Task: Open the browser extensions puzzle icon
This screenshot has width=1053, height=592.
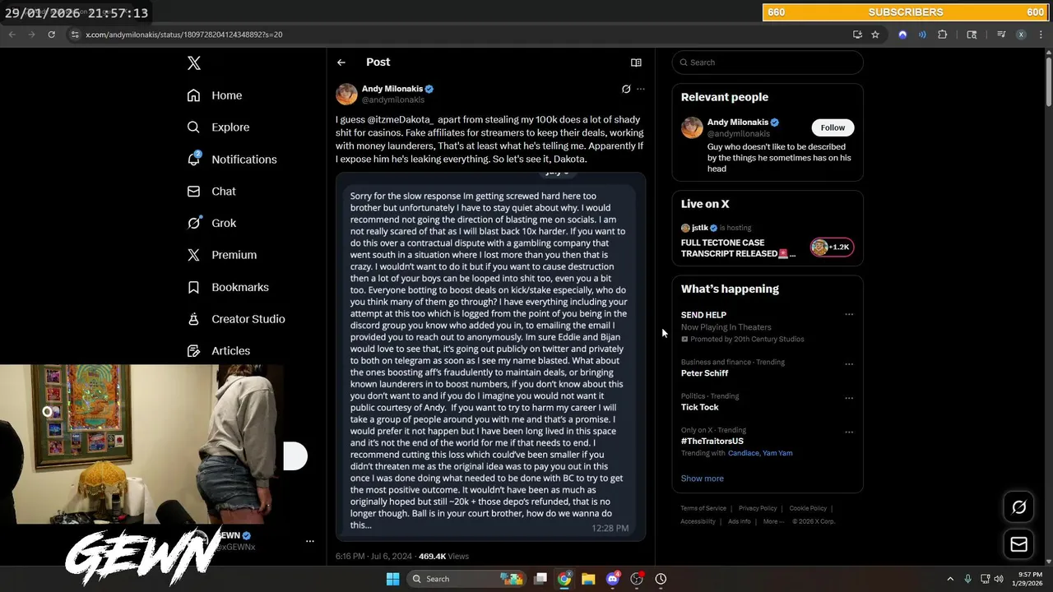Action: pos(943,35)
